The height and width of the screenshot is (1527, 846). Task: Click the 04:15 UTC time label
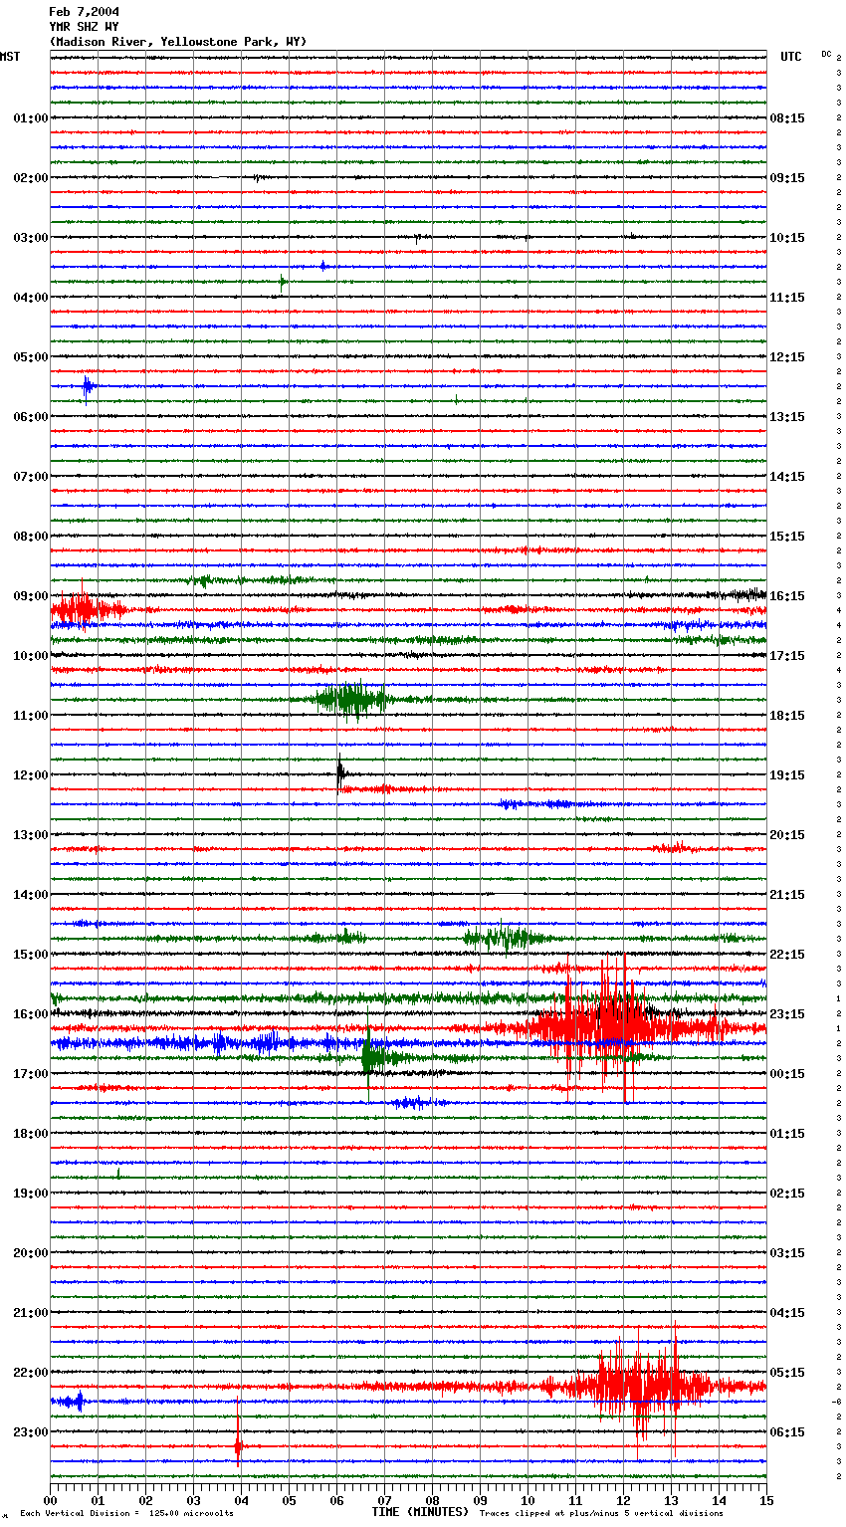pyautogui.click(x=787, y=1313)
